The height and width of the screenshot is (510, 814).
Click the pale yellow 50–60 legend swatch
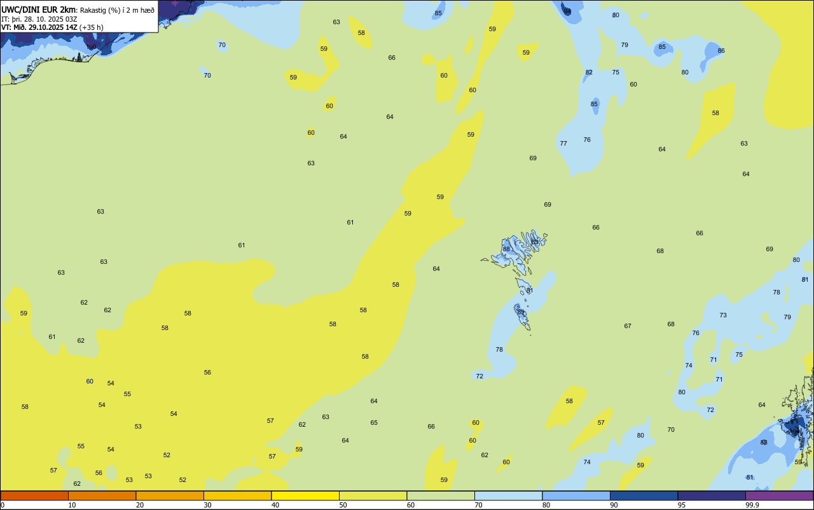click(373, 495)
